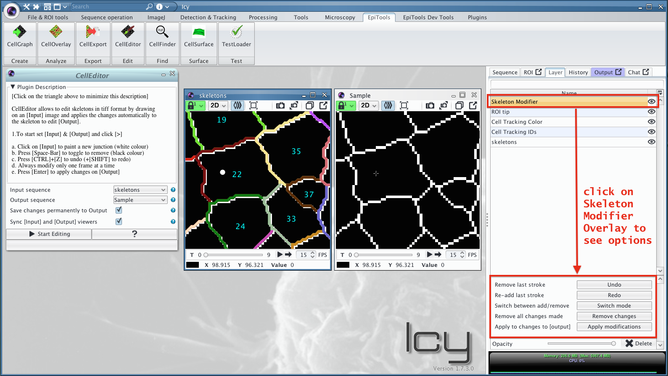This screenshot has height=376, width=668.
Task: Open the Input sequence dropdown
Action: (140, 190)
